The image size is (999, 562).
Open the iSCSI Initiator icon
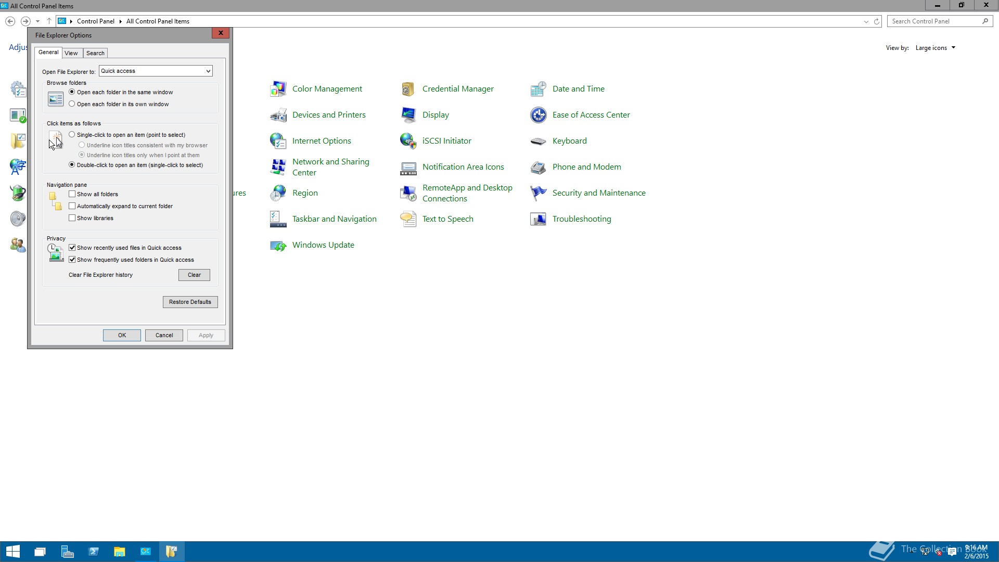408,141
